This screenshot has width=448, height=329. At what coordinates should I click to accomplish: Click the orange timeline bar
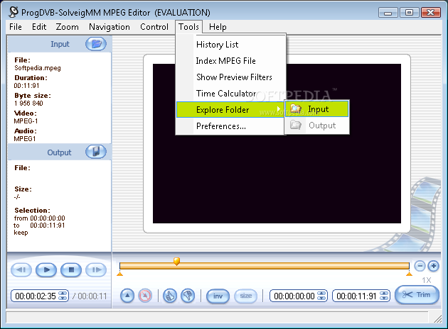(265, 266)
